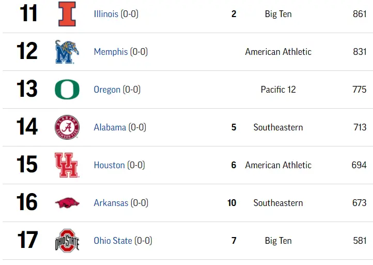The width and height of the screenshot is (373, 265).
Task: Click the Alabama Crimson Tide logo
Action: [67, 127]
